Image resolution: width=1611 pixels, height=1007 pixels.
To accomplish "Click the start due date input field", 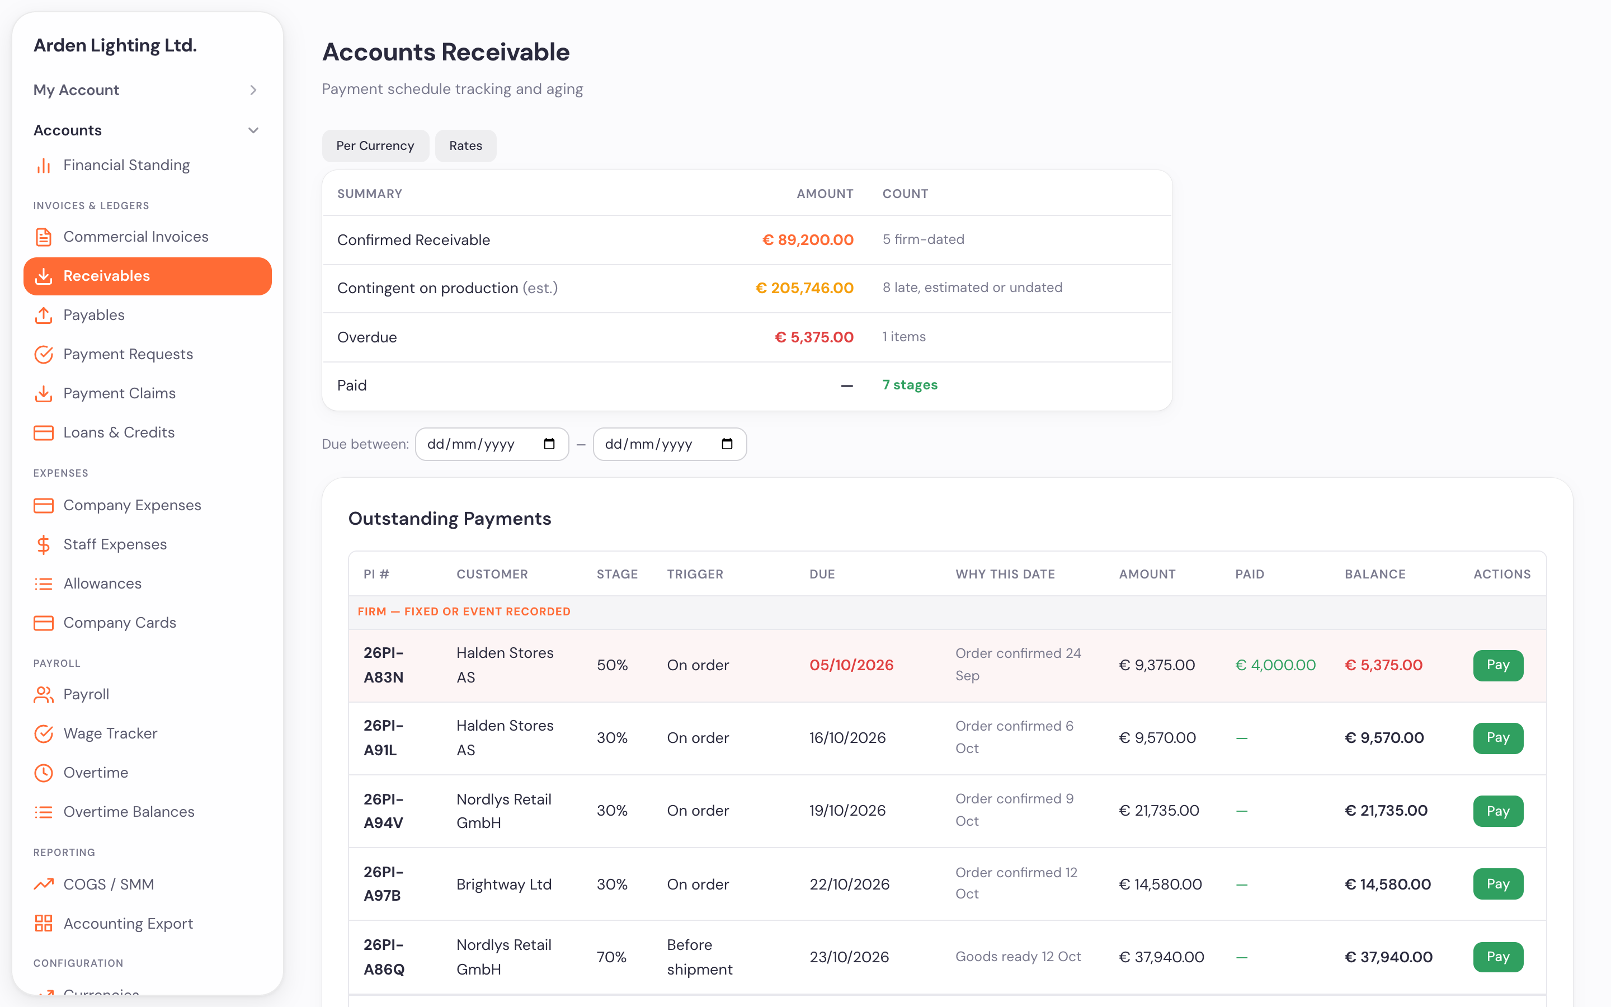I will coord(492,444).
